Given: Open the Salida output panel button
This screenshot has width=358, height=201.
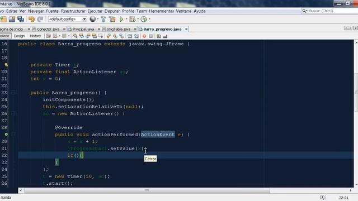Looking at the screenshot, I should click(6, 198).
